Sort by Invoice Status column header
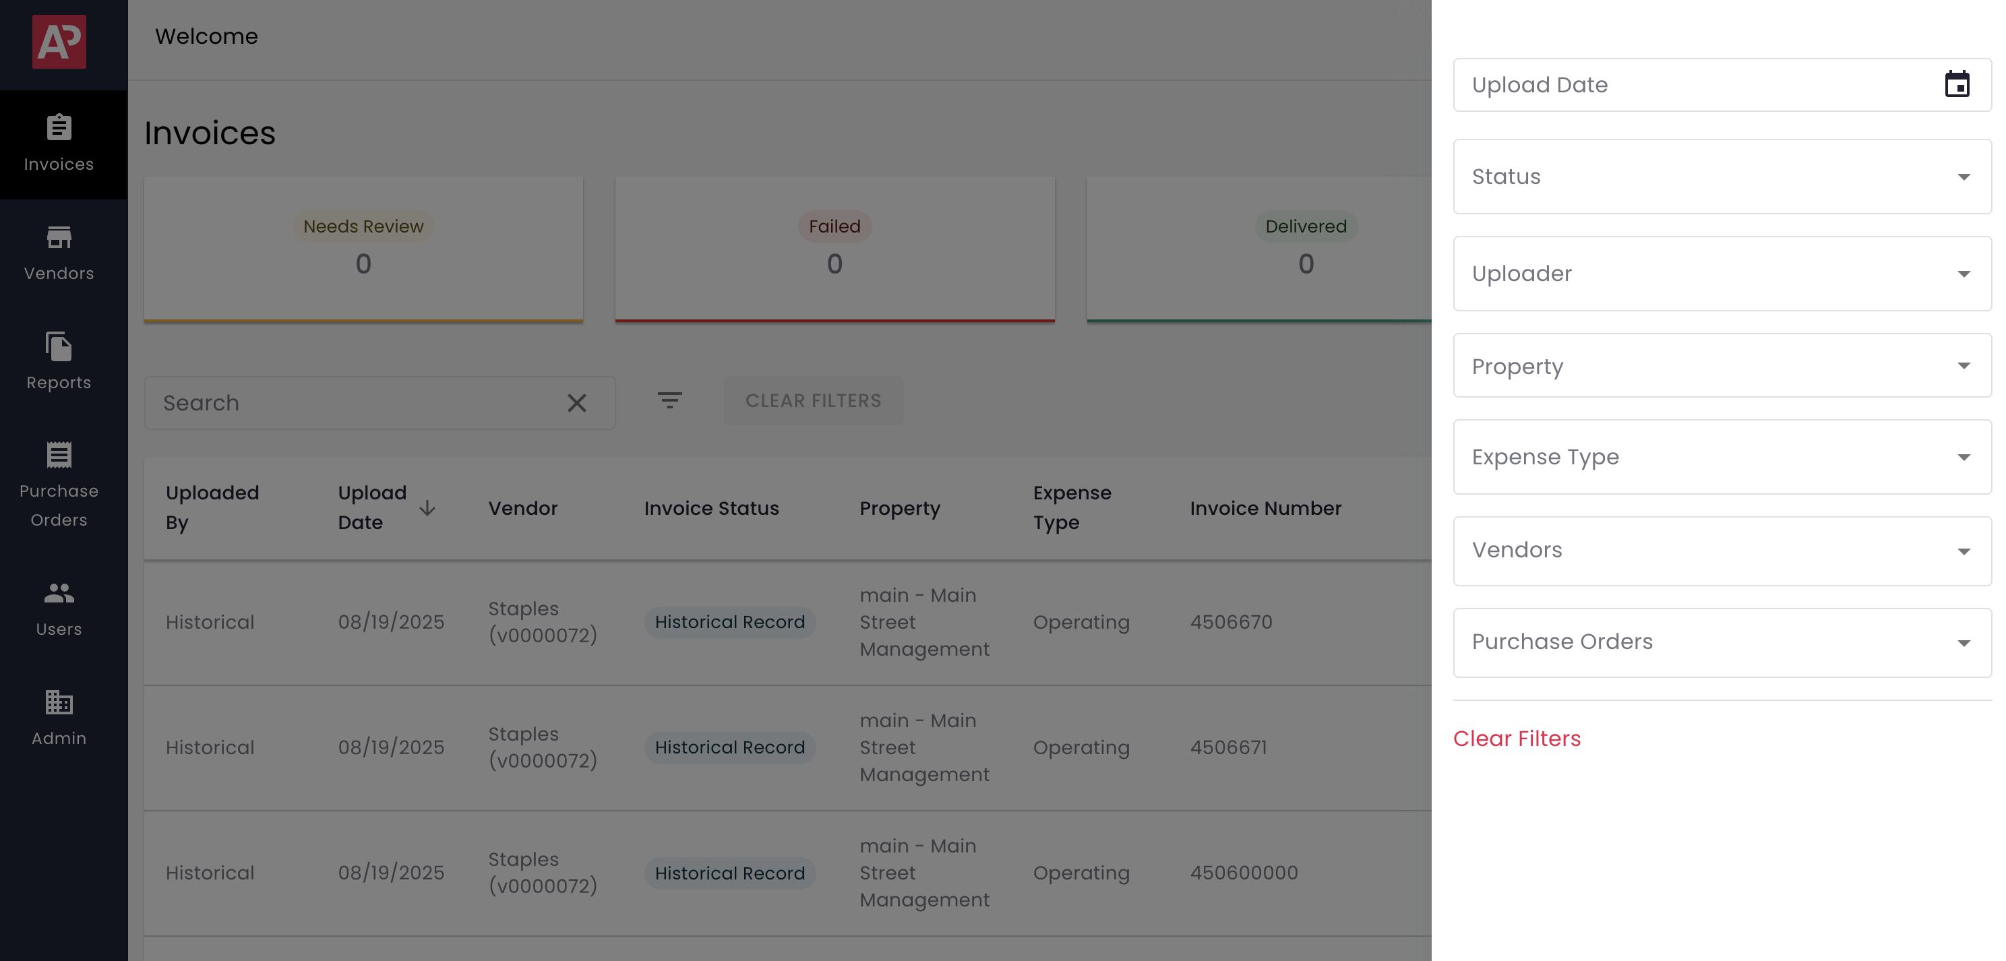This screenshot has height=961, width=2006. pyautogui.click(x=711, y=509)
